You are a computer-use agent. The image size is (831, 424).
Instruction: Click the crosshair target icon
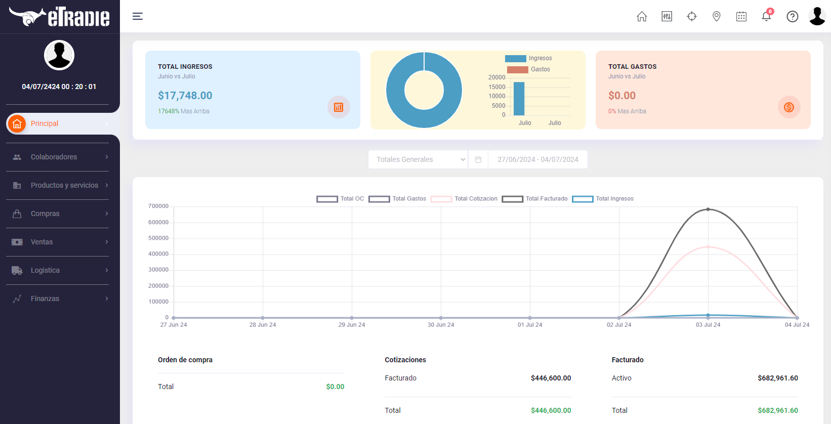[692, 17]
